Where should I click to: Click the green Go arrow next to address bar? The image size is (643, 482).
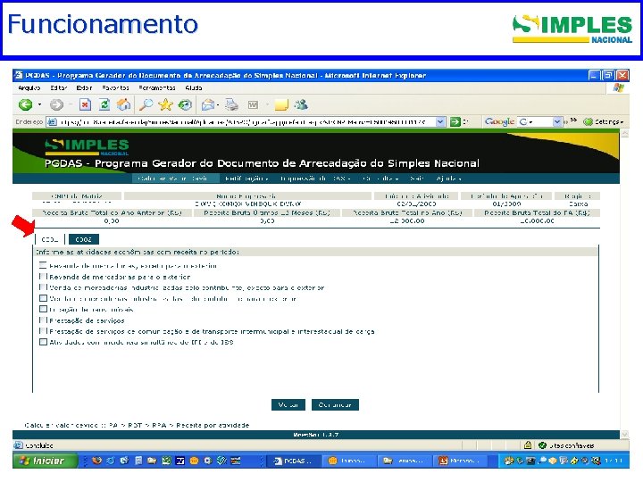[x=455, y=121]
